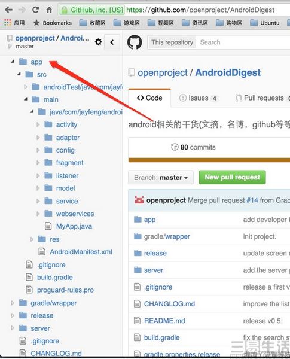Open the Bookmarks star folder
This screenshot has width=290, height=359.
pyautogui.click(x=53, y=23)
